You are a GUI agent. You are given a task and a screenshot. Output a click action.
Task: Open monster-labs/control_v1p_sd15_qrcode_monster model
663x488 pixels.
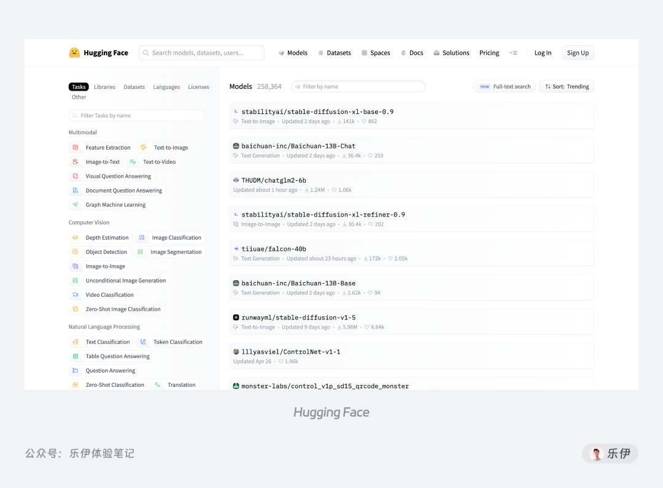click(x=411, y=384)
